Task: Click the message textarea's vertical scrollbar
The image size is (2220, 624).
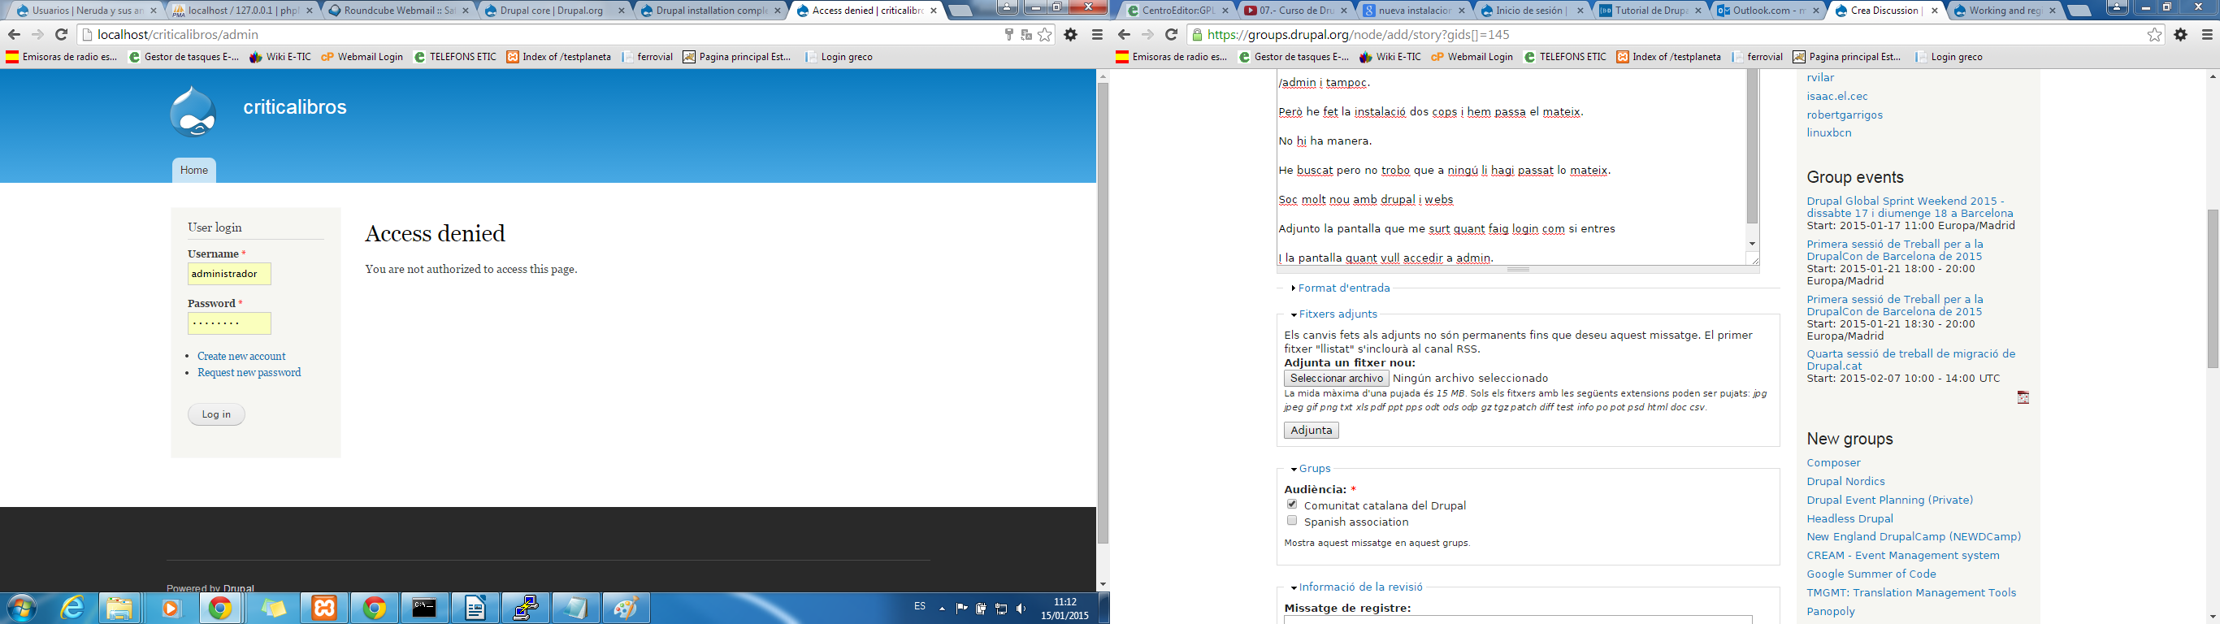Action: [1752, 146]
